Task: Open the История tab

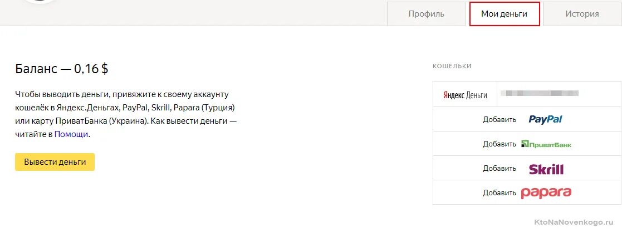Action: tap(582, 14)
